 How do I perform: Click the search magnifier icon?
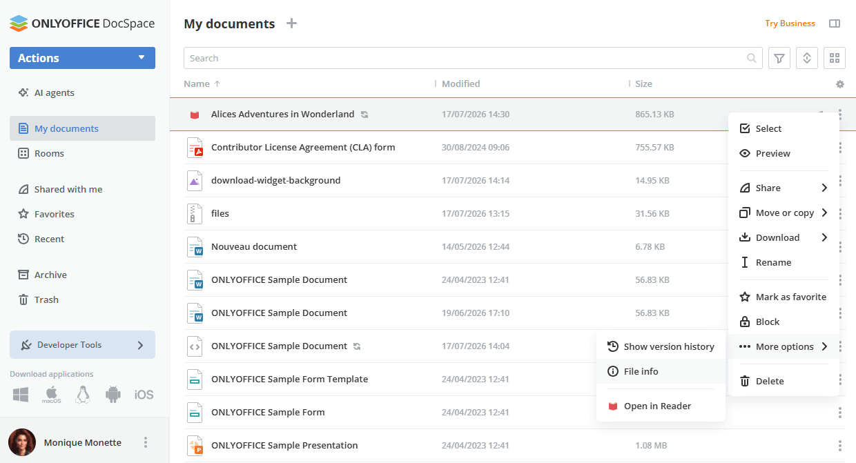(x=752, y=58)
